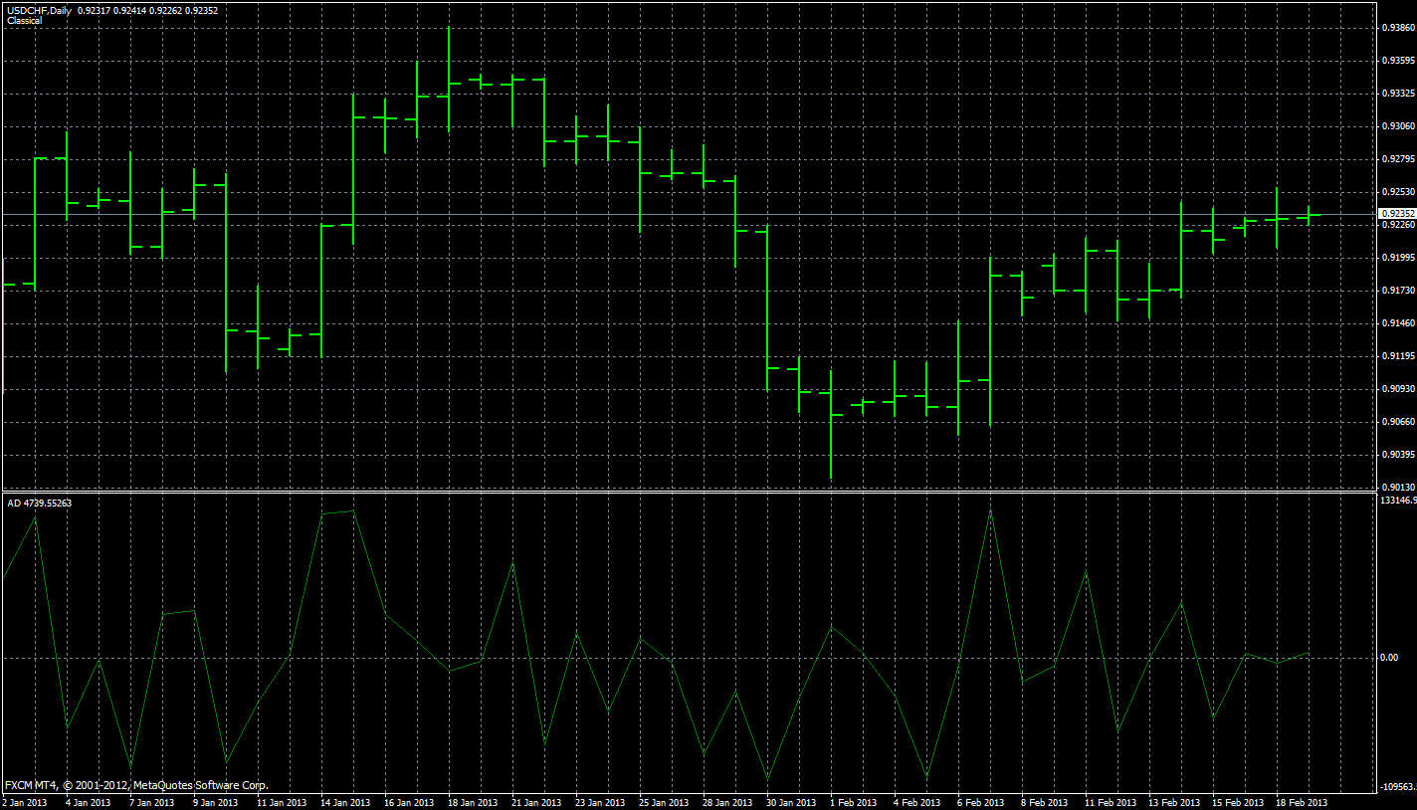The height and width of the screenshot is (810, 1417).
Task: Click the 9 Jan 2013 date label
Action: click(x=215, y=803)
